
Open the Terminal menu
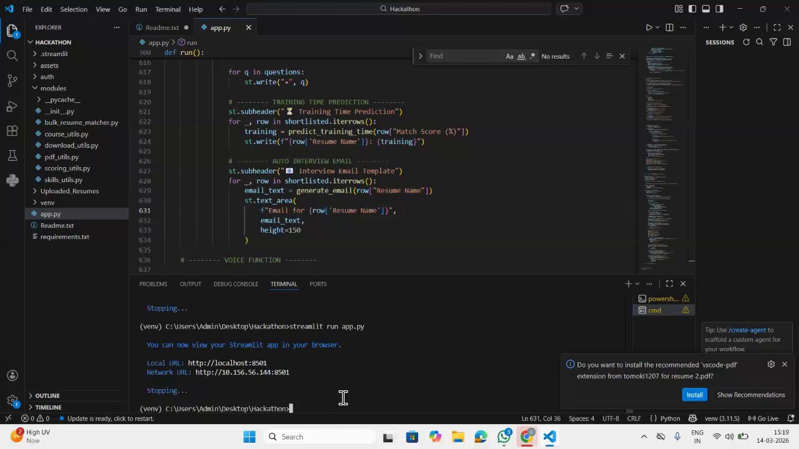pyautogui.click(x=167, y=9)
